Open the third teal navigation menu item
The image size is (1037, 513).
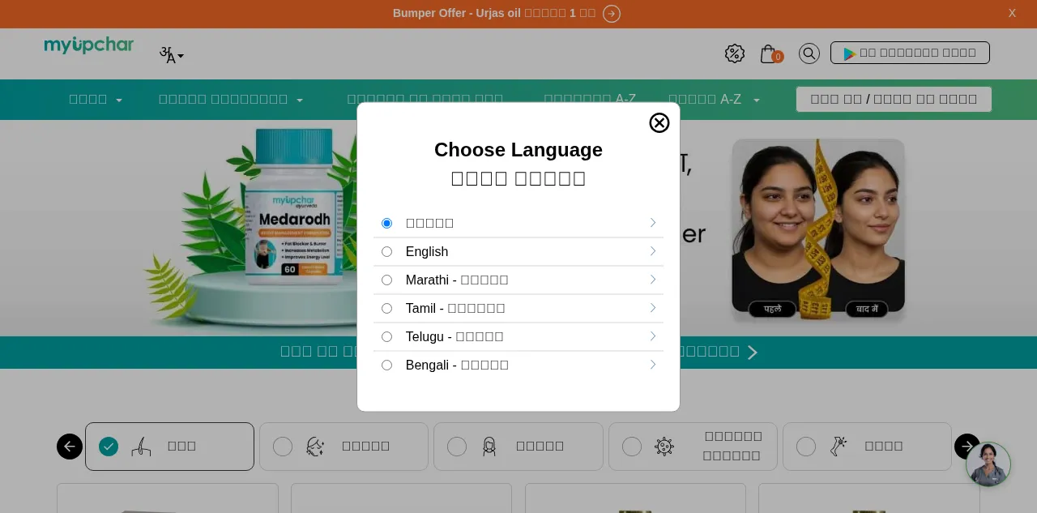[x=425, y=100]
